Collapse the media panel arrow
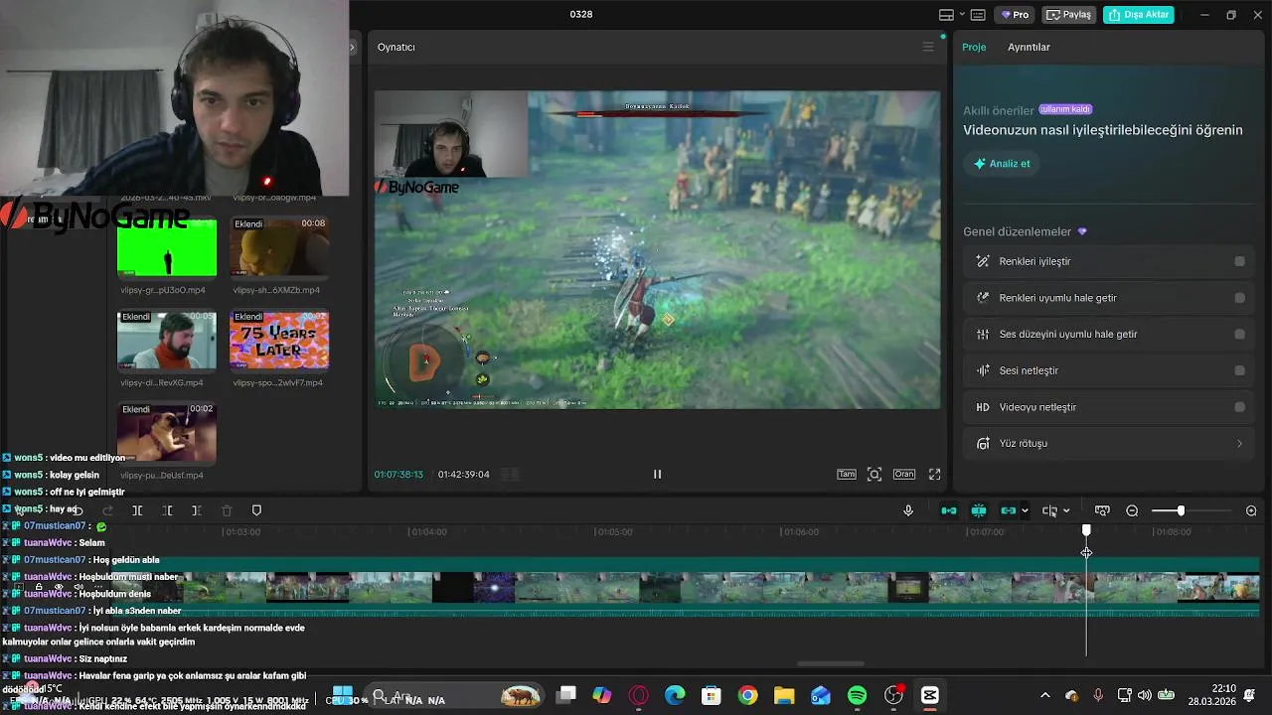The width and height of the screenshot is (1272, 715). [x=352, y=47]
